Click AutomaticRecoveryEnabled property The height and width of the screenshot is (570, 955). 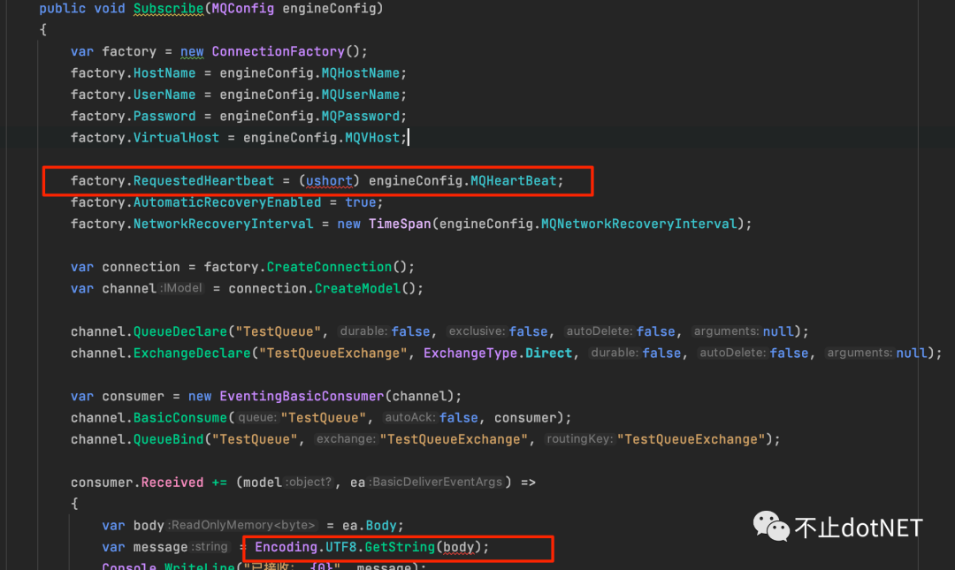click(226, 202)
